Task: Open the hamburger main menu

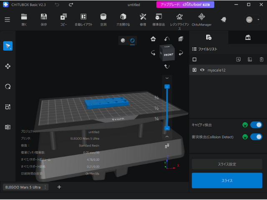Action: coord(7,20)
